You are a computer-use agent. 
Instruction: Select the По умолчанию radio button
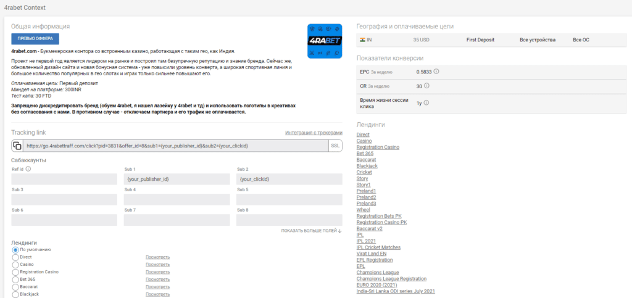click(15, 250)
